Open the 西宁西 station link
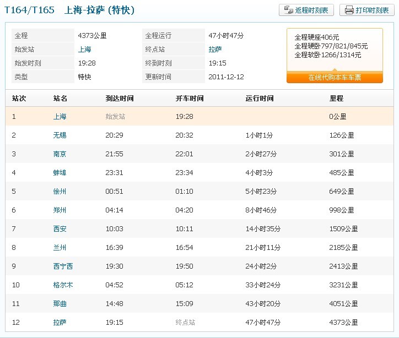The width and height of the screenshot is (399, 338). [x=63, y=266]
